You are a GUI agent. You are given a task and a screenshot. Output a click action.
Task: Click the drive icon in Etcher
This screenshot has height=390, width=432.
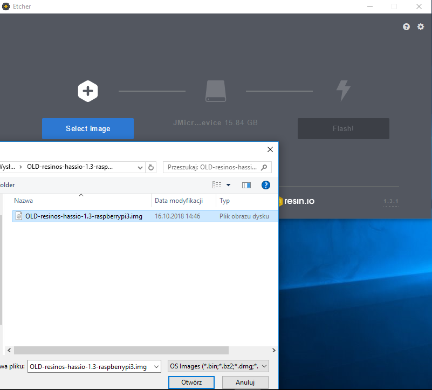[216, 91]
